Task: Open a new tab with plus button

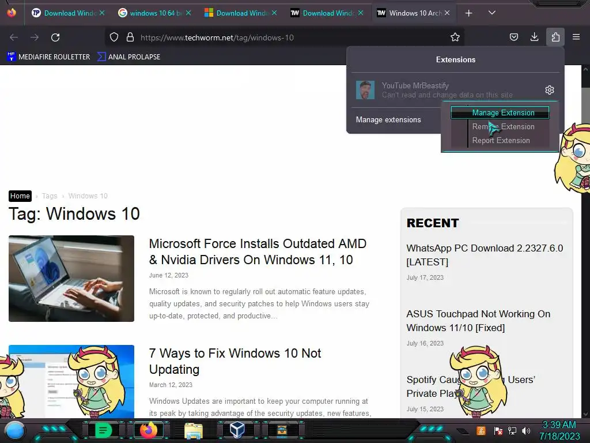Action: point(469,13)
